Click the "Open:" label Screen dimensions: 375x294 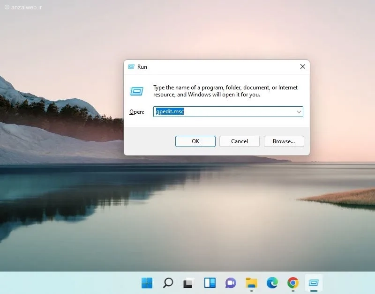(136, 112)
